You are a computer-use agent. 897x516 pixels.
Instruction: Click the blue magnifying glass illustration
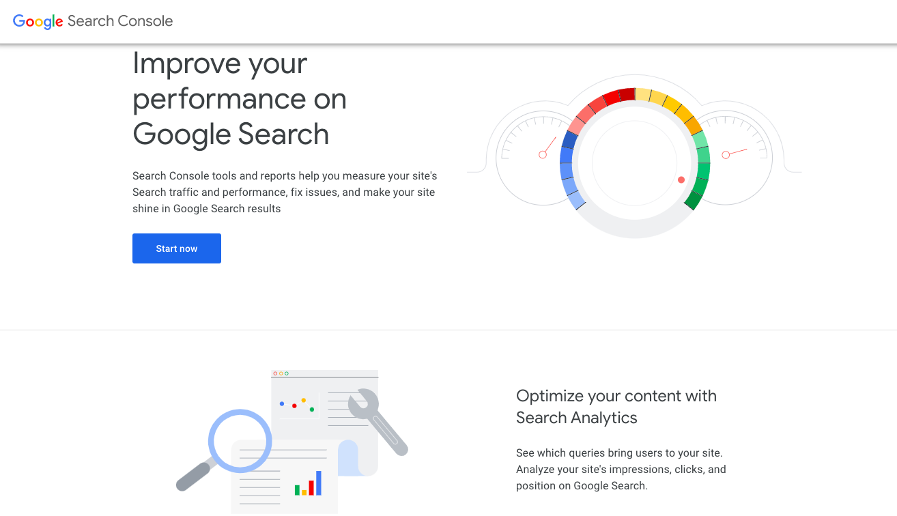(x=239, y=441)
